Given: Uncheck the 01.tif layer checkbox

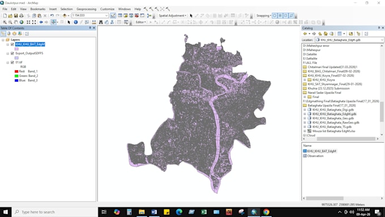Looking at the screenshot, I should point(12,62).
